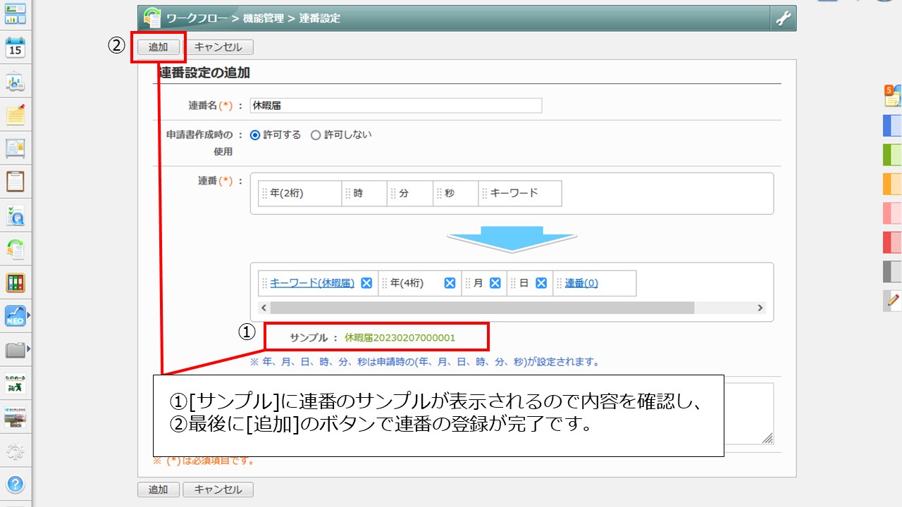Image resolution: width=902 pixels, height=507 pixels.
Task: Select the 許可しない radio button
Action: tap(315, 134)
